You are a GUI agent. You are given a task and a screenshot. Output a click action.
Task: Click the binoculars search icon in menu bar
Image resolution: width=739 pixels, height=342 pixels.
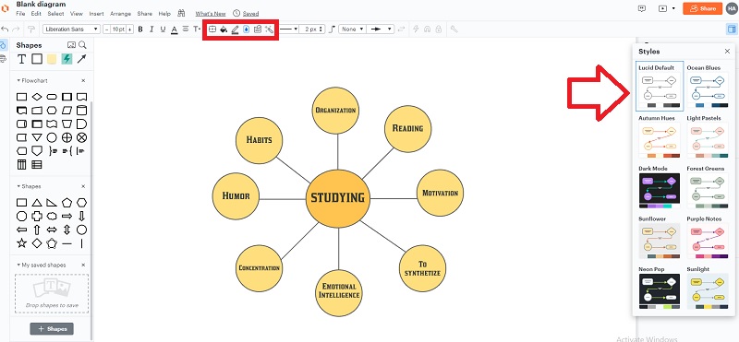181,13
